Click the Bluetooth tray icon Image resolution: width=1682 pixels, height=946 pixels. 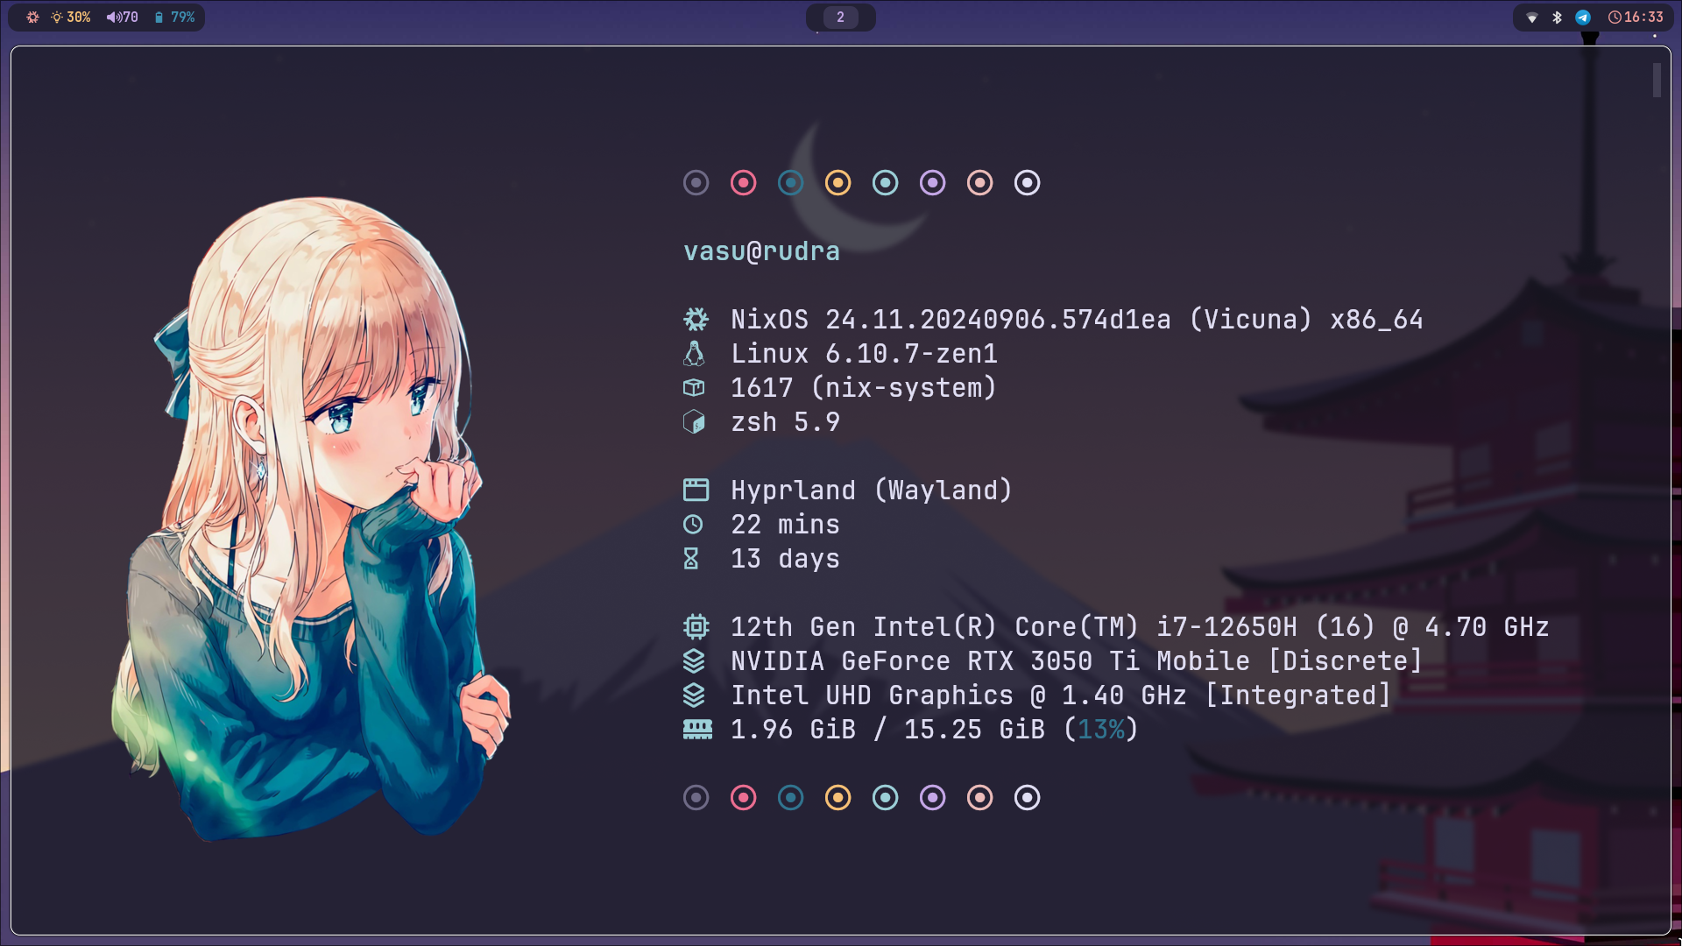pos(1557,18)
